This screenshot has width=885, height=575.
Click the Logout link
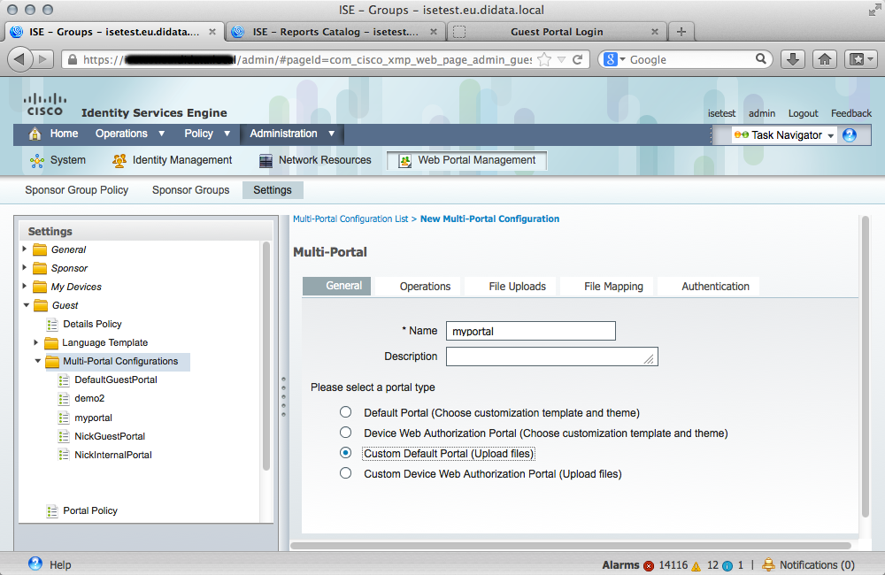click(803, 113)
